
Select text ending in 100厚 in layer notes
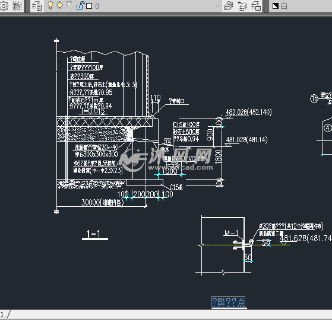[x=86, y=68]
